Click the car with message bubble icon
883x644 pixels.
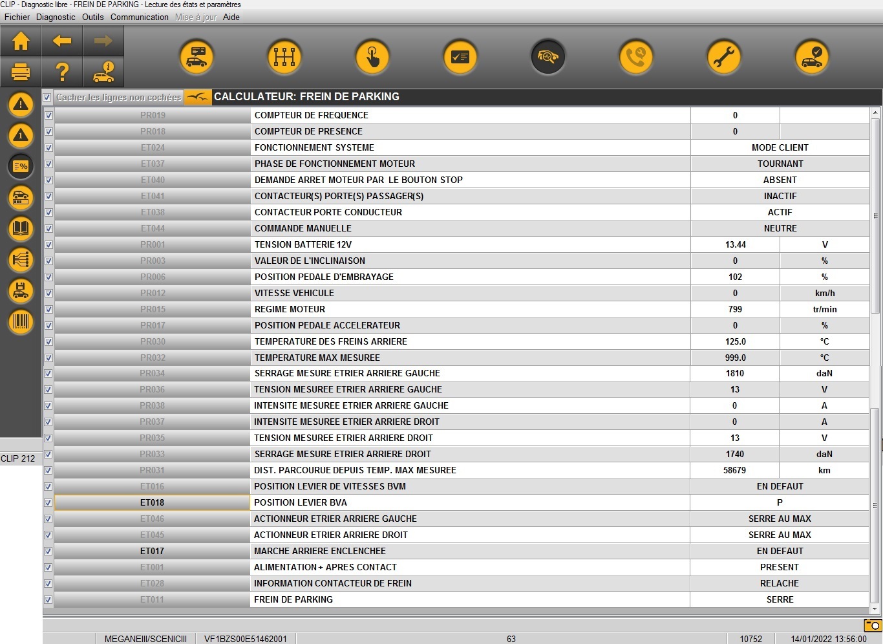tap(197, 57)
